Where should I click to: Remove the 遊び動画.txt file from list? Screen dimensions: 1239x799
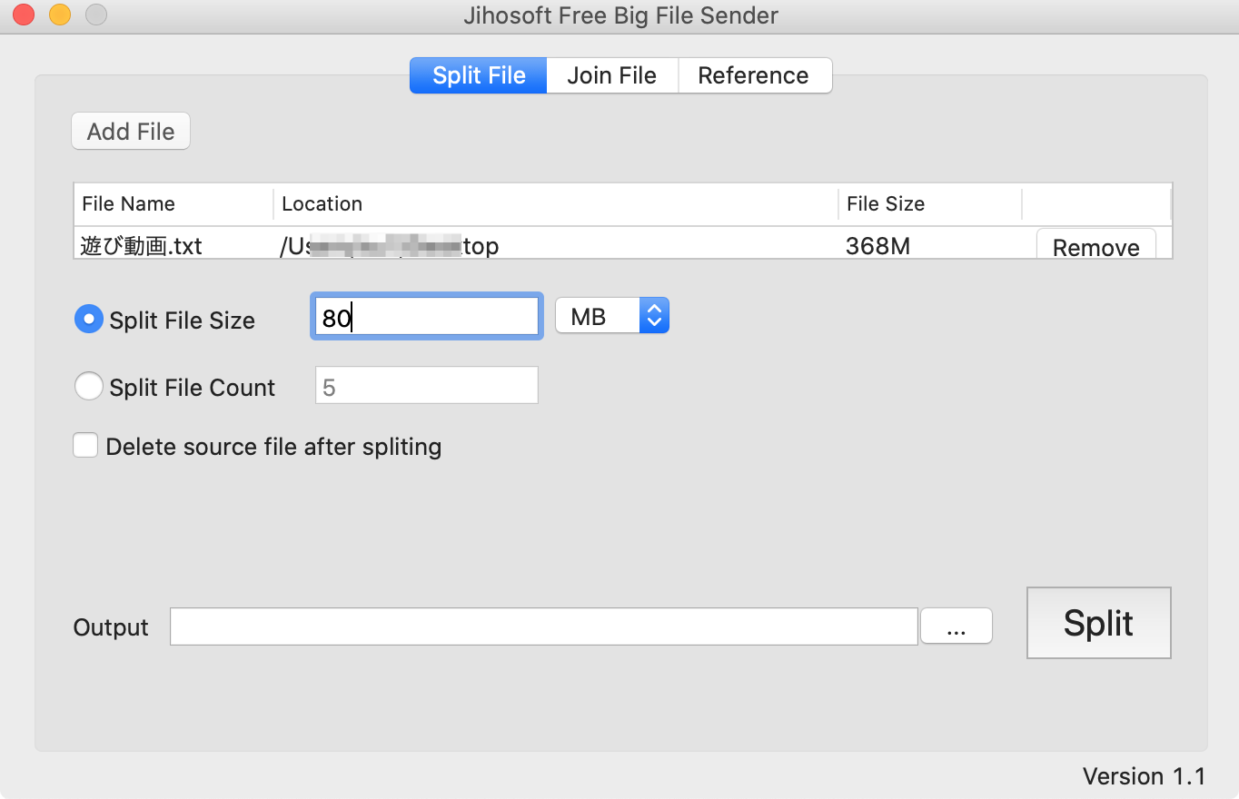1095,246
